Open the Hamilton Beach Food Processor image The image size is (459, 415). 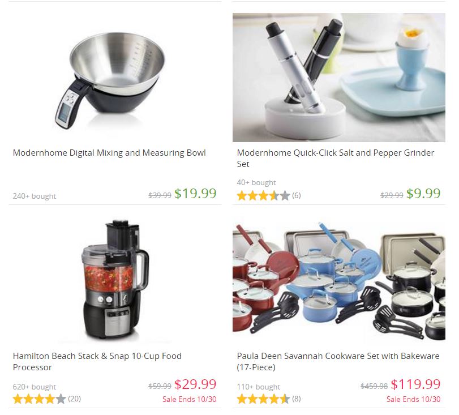click(115, 281)
